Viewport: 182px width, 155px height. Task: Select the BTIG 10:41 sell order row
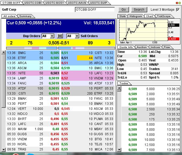88,139
